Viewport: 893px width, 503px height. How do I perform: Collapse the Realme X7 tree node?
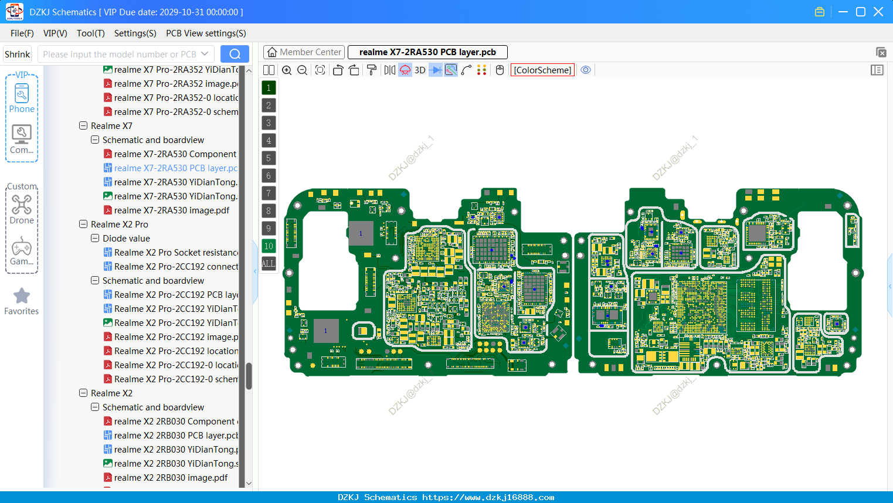tap(83, 126)
